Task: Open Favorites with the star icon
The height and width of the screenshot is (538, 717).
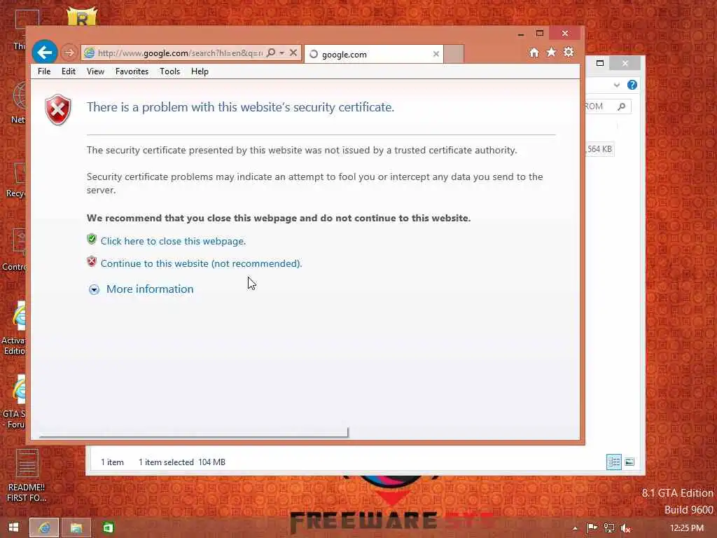Action: (551, 52)
